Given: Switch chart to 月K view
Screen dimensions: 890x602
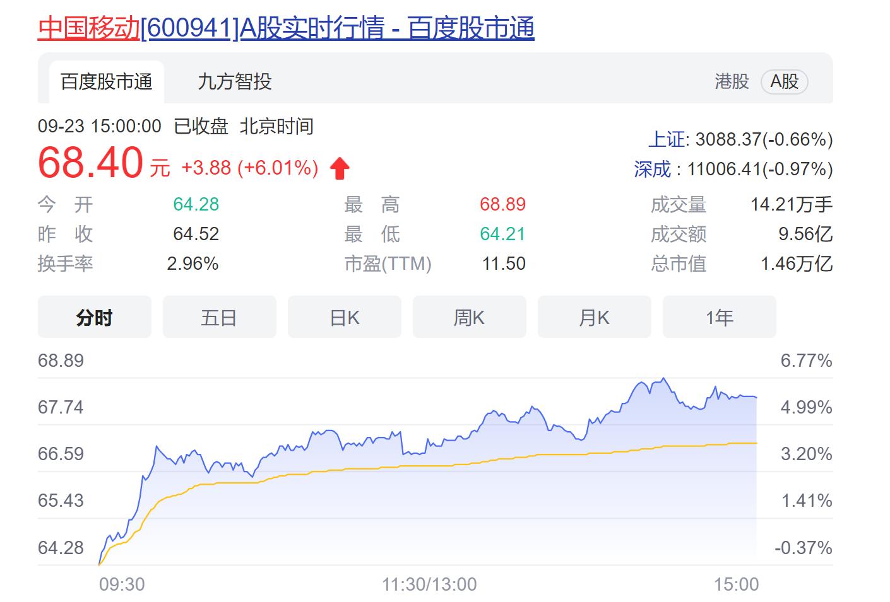Looking at the screenshot, I should (594, 317).
